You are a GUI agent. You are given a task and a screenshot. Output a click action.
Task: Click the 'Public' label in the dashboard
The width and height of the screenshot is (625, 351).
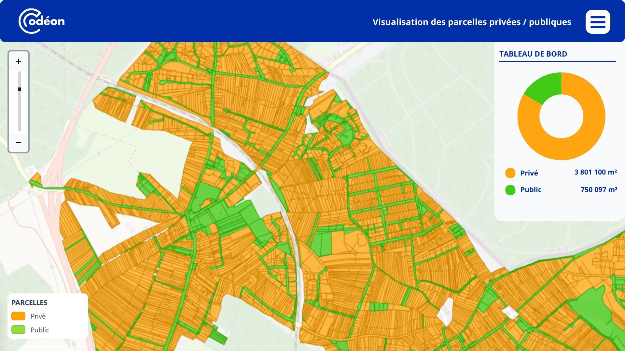531,190
